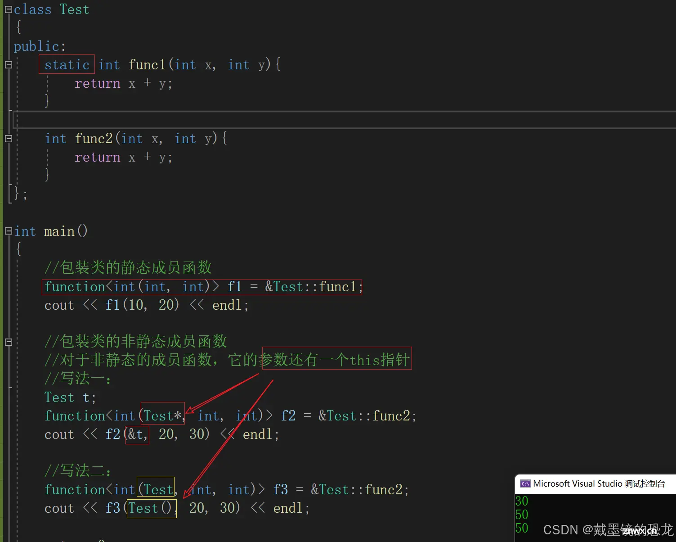Click the 'f3' variable in its declaration
Viewport: 676px width, 542px height.
[281, 490]
